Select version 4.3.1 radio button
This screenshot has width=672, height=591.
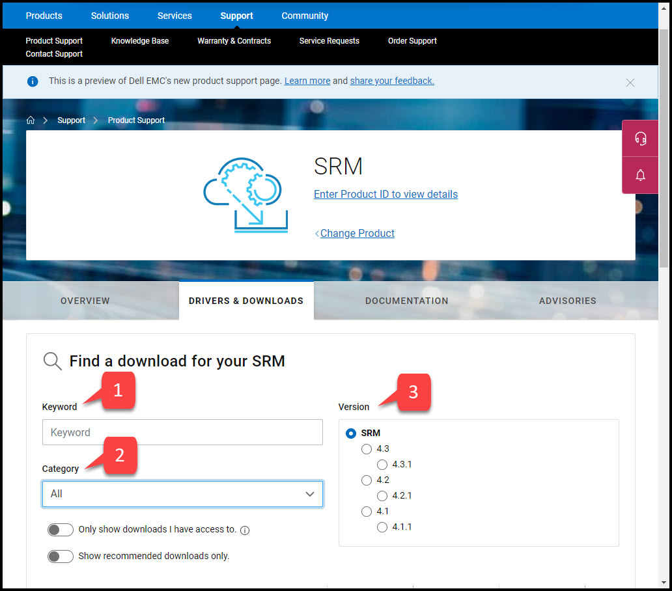pos(382,465)
